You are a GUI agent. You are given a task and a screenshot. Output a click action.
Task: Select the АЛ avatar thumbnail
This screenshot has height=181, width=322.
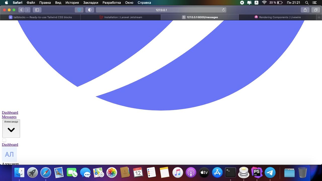tap(9, 154)
